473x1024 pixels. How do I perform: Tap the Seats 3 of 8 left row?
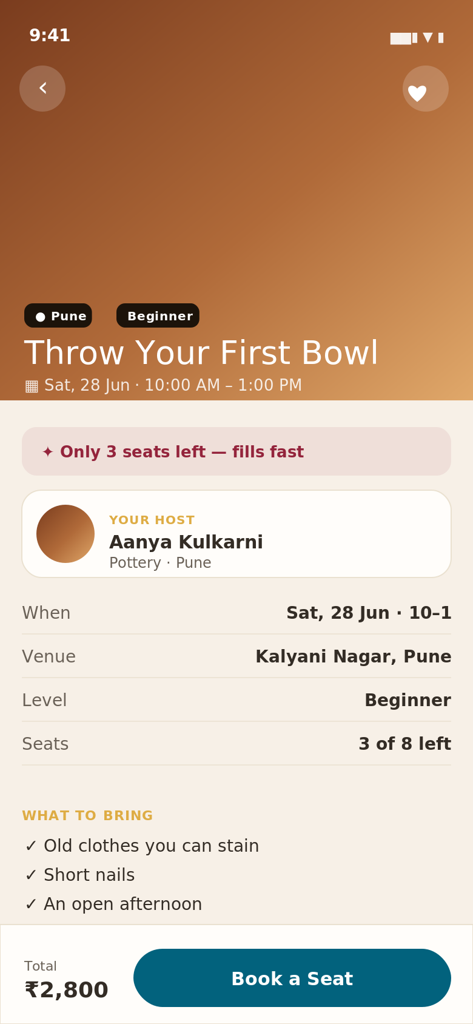click(x=236, y=744)
